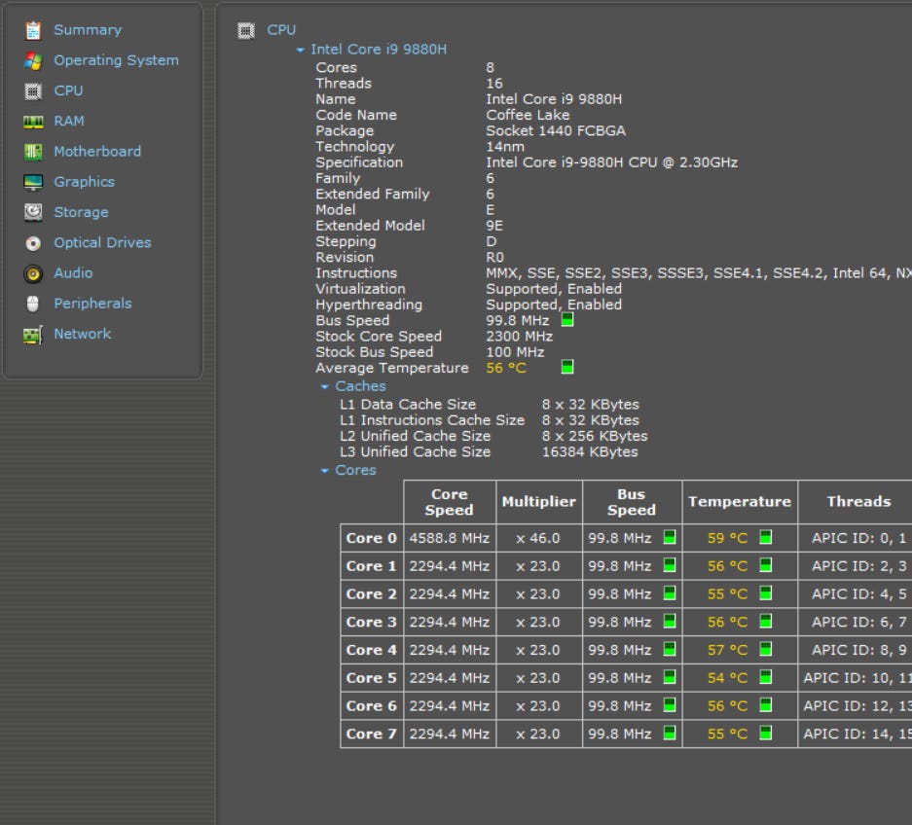The width and height of the screenshot is (912, 825).
Task: Select the Core 7 row label
Action: pos(371,734)
